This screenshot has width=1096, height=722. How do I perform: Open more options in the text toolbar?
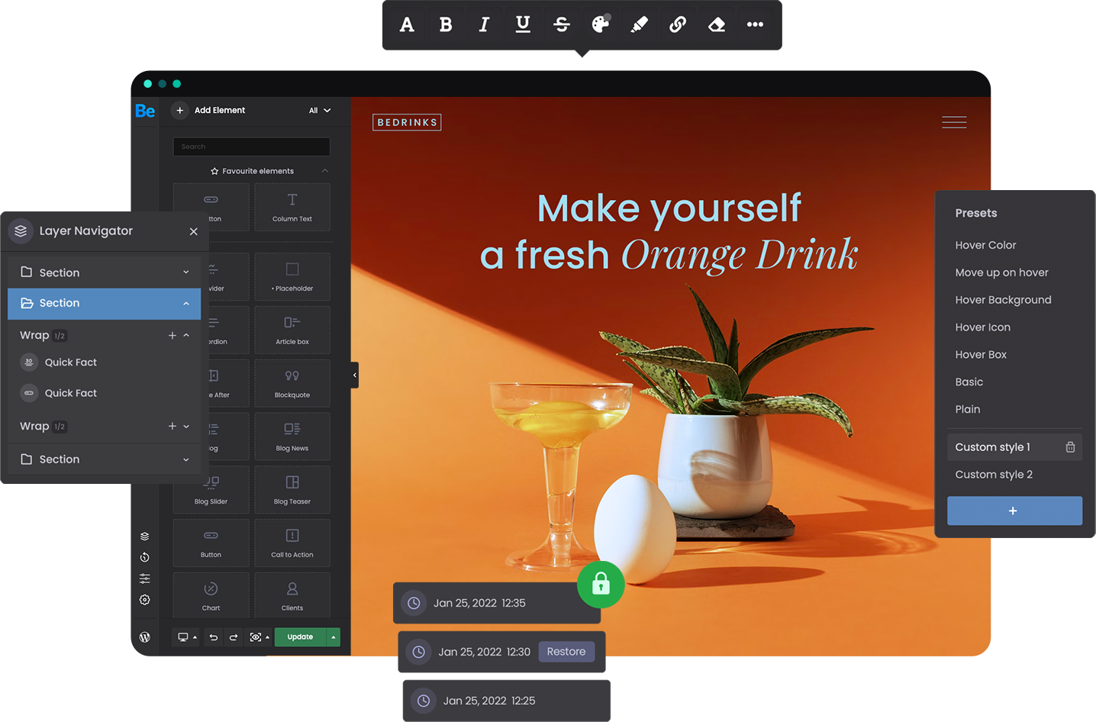pos(755,25)
